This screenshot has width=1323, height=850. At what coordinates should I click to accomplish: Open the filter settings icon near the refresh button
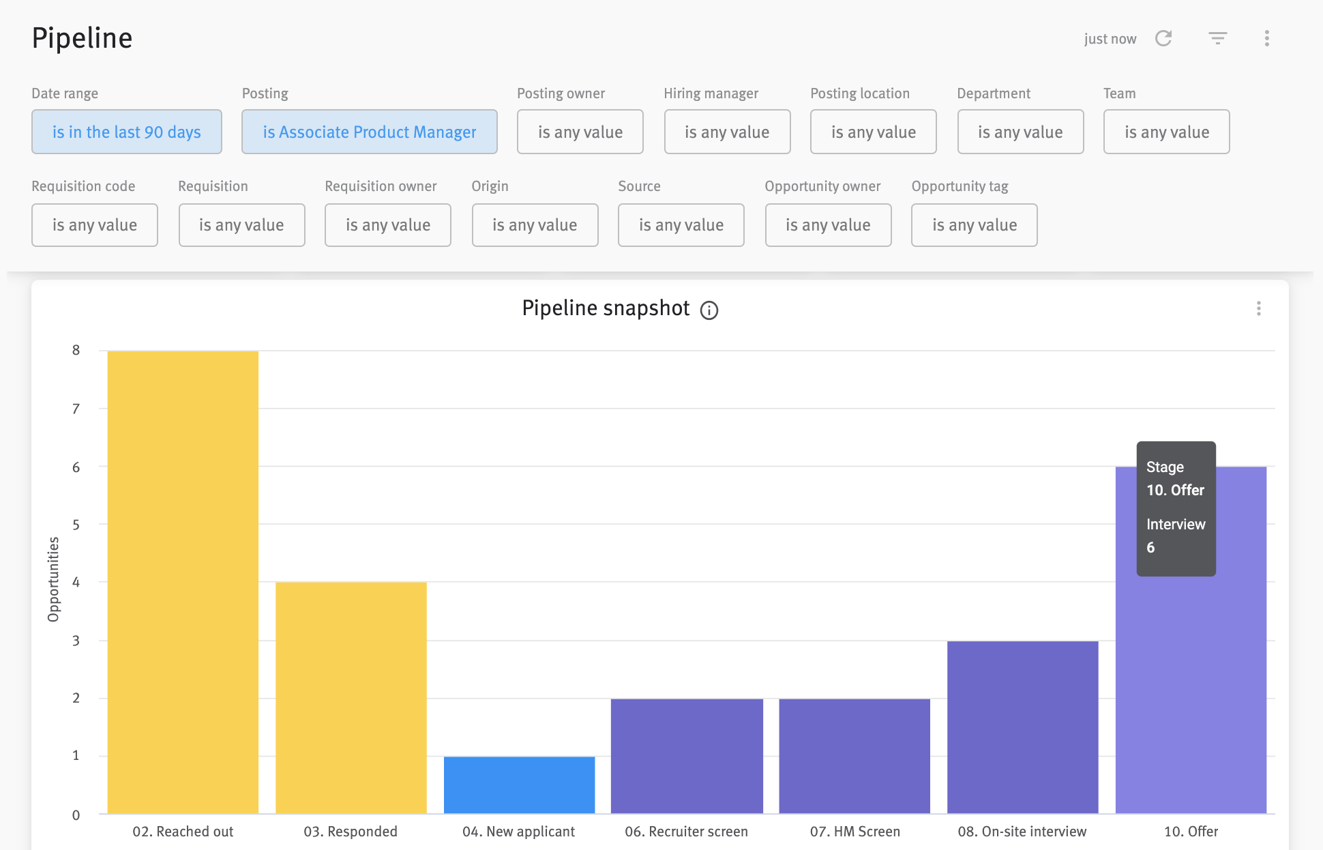[x=1218, y=38]
